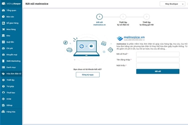Screen dimensions: 188x125
Task: Click the Mã số thuế label
Action: coord(122,54)
